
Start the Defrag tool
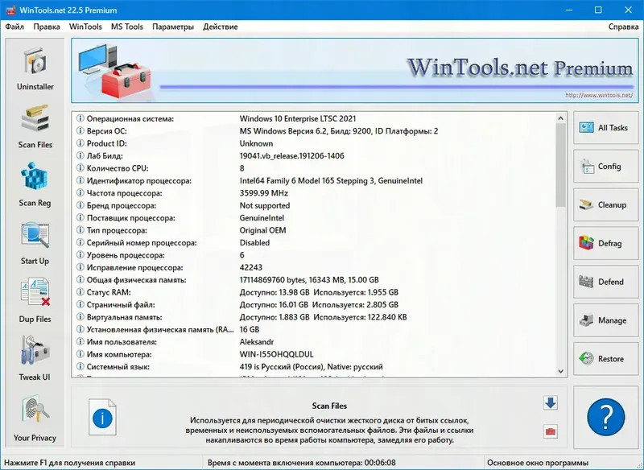(x=605, y=244)
